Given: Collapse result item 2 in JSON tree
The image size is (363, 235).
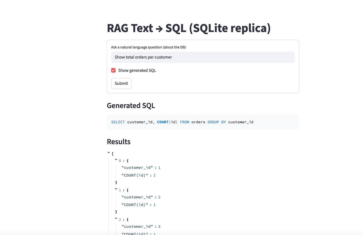Looking at the screenshot, I should 116,218.
